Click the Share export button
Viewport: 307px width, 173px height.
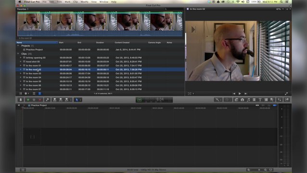coord(287,99)
